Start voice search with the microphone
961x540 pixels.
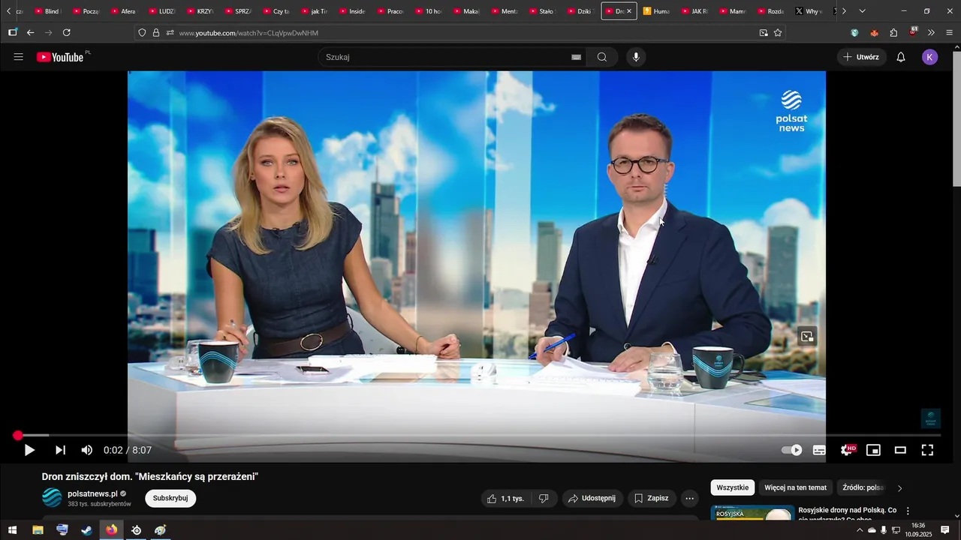point(636,57)
